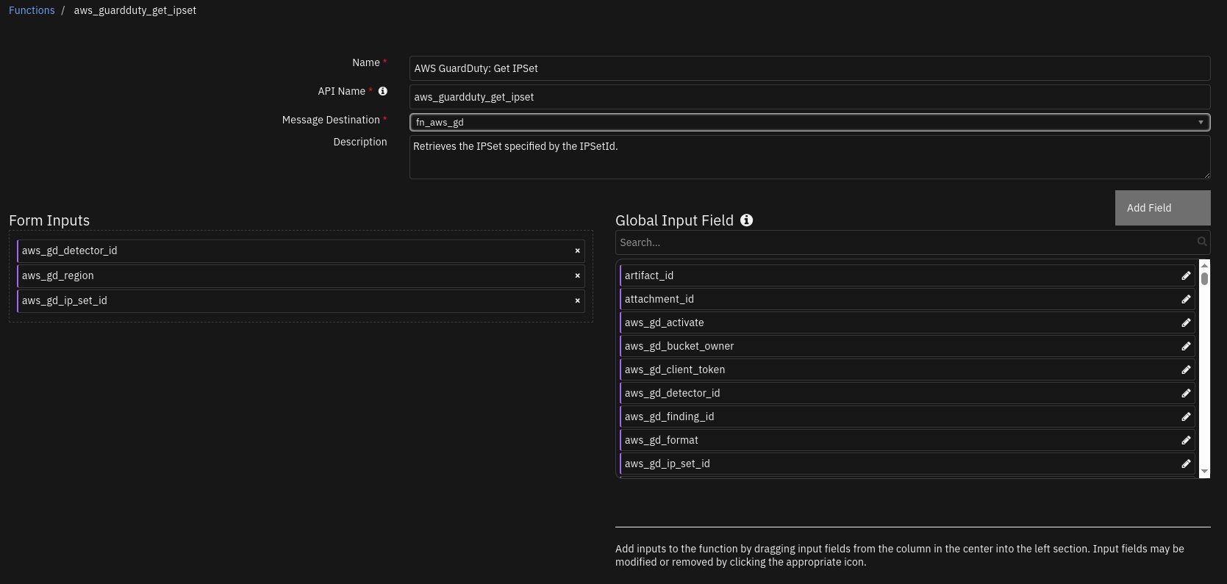Image resolution: width=1227 pixels, height=584 pixels.
Task: Open the Message Destination dropdown
Action: coord(809,122)
